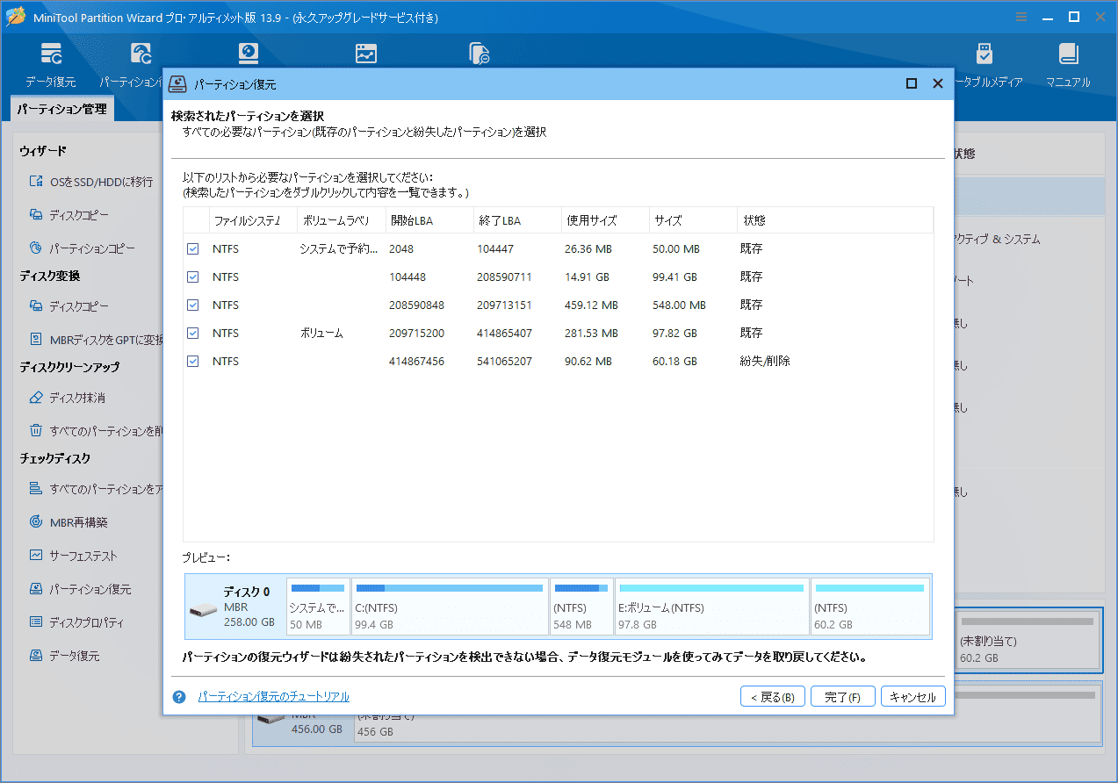This screenshot has height=783, width=1118.
Task: Sort by 開始LBA column header
Action: (x=429, y=220)
